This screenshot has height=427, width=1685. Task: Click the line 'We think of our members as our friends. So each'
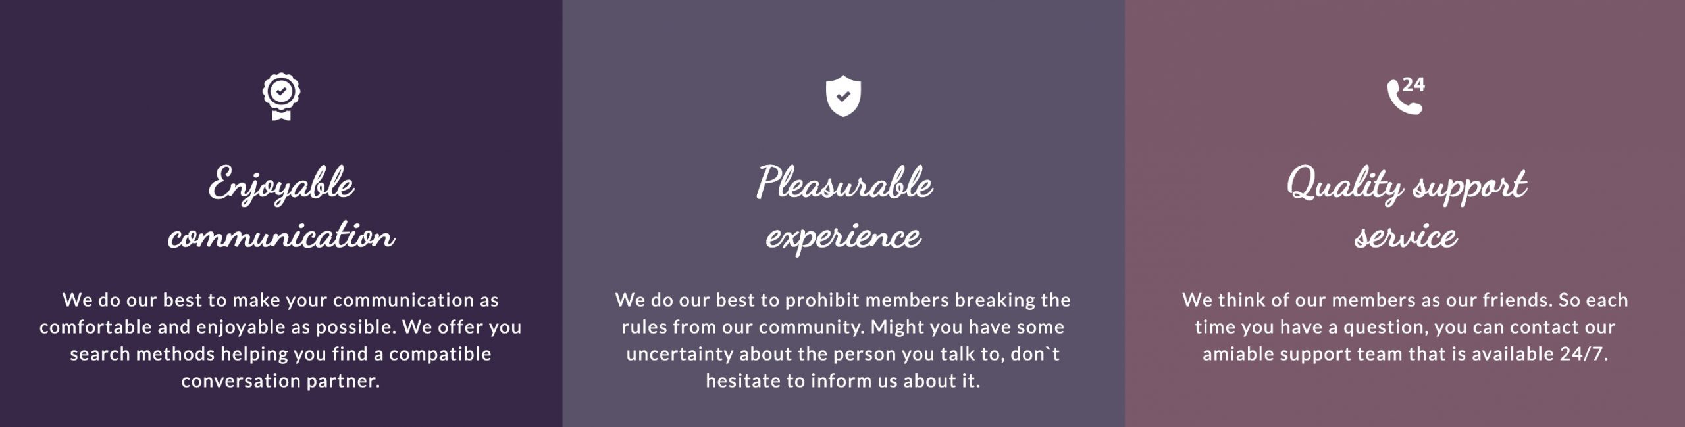click(1405, 300)
